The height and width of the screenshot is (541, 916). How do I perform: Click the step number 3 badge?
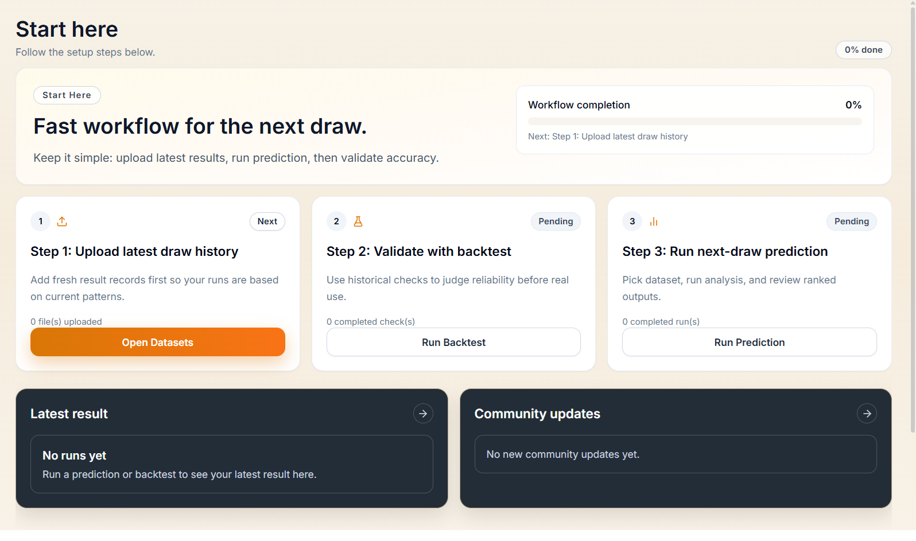pos(632,221)
